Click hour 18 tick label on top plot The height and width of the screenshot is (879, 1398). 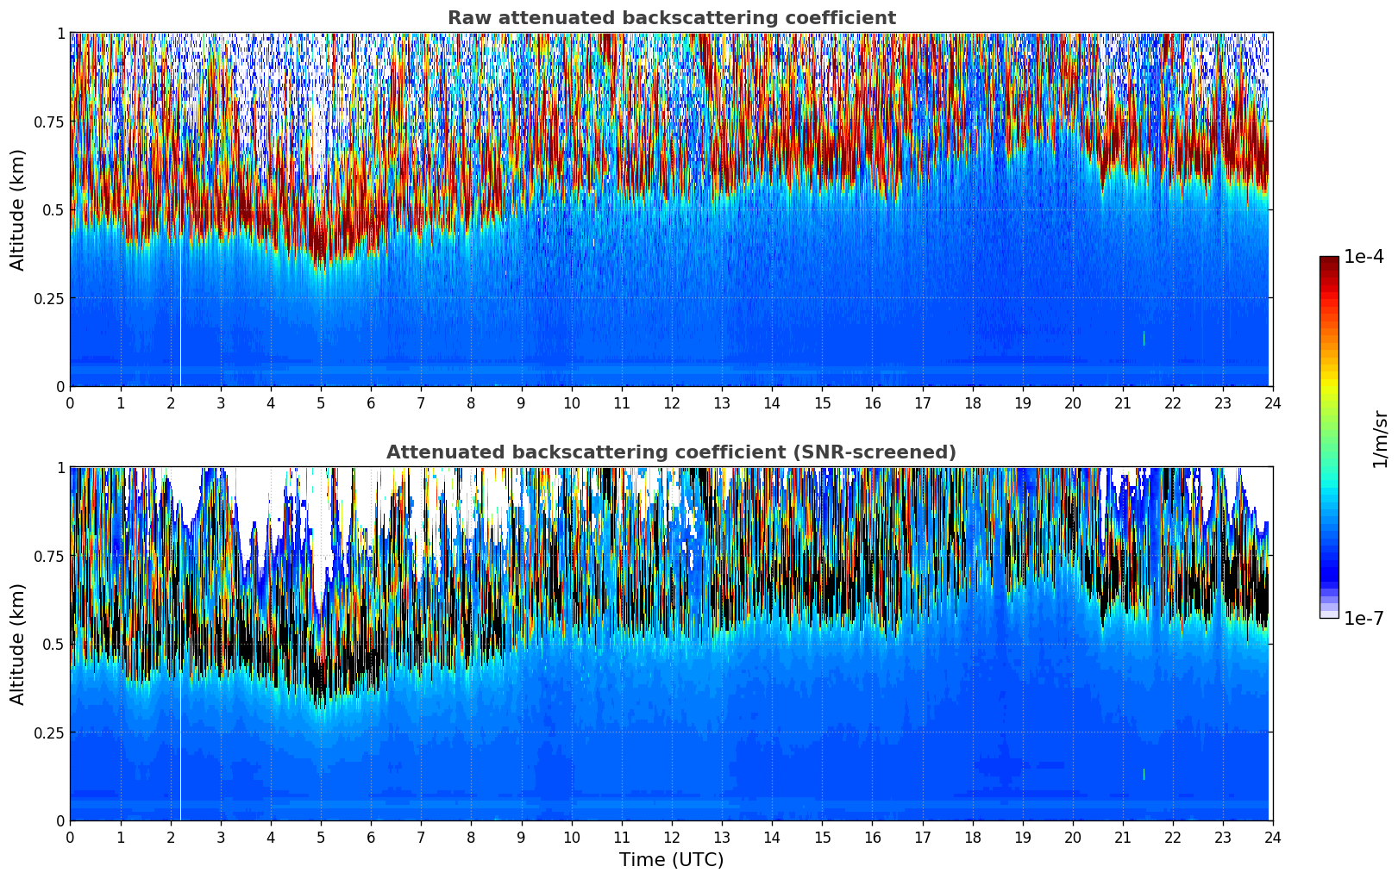972,403
